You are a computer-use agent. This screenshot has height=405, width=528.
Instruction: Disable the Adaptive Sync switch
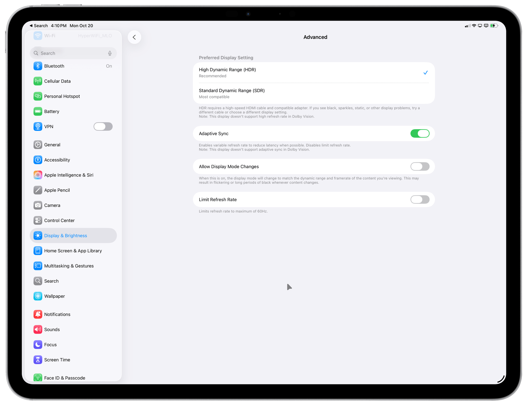(420, 134)
